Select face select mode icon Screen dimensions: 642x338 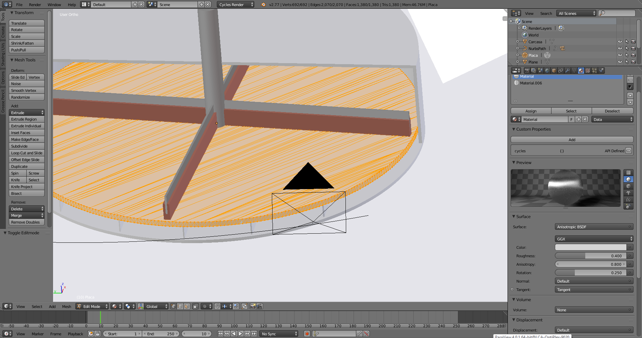[x=187, y=306]
